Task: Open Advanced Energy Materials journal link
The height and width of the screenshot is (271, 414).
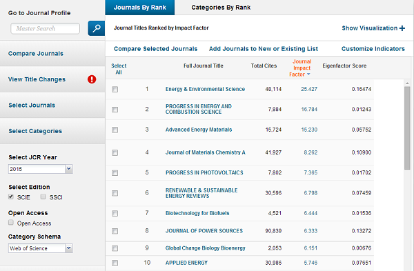Action: tap(199, 130)
